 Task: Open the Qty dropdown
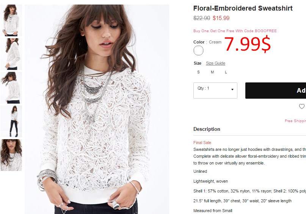coord(215,90)
